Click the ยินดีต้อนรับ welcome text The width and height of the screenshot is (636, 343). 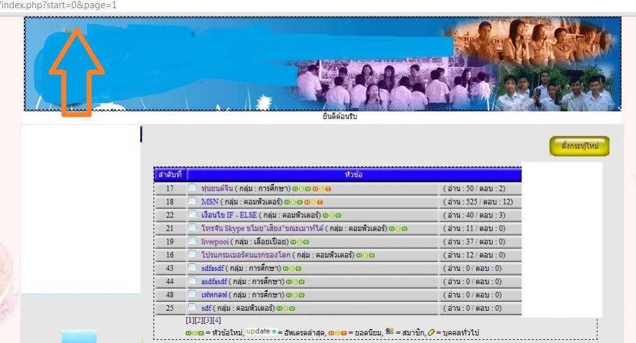[340, 116]
